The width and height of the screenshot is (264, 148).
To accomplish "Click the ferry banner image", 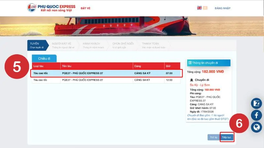I will click(132, 26).
